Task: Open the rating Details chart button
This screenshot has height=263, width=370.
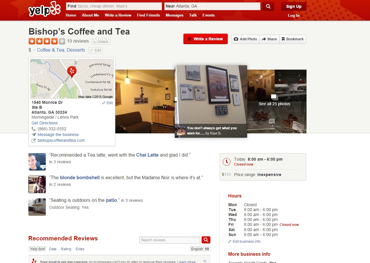Action: (101, 41)
